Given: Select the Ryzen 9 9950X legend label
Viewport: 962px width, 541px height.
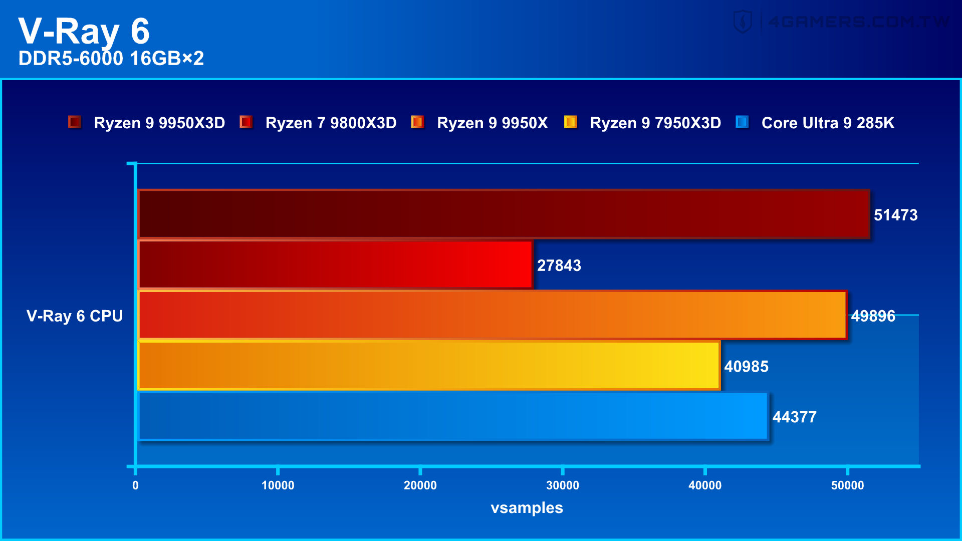Looking at the screenshot, I should tap(492, 123).
